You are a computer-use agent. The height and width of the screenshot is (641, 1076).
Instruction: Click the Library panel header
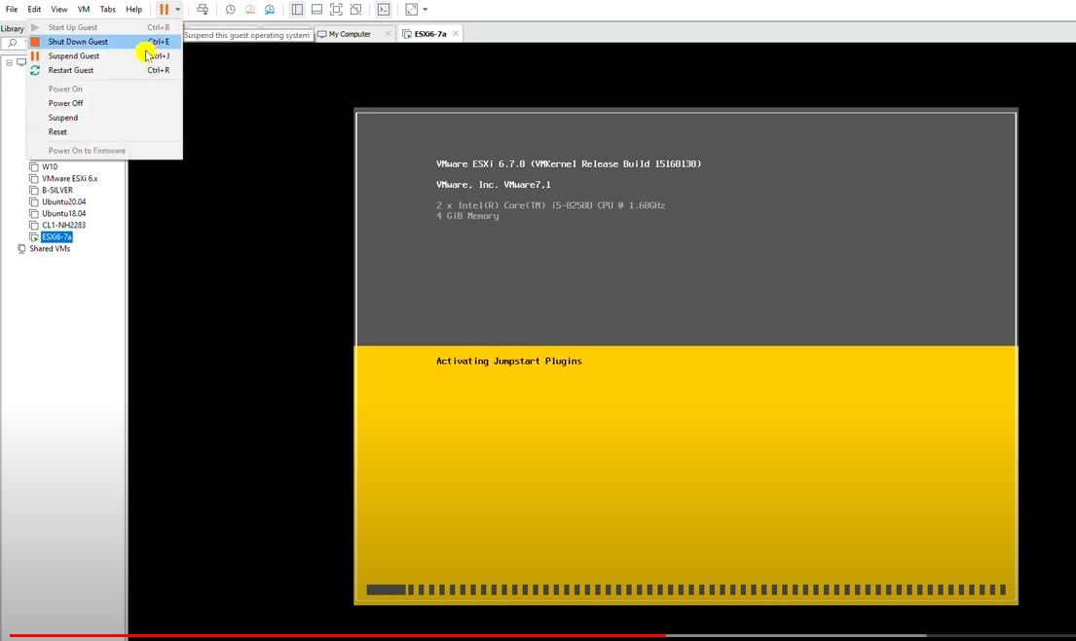click(x=13, y=29)
